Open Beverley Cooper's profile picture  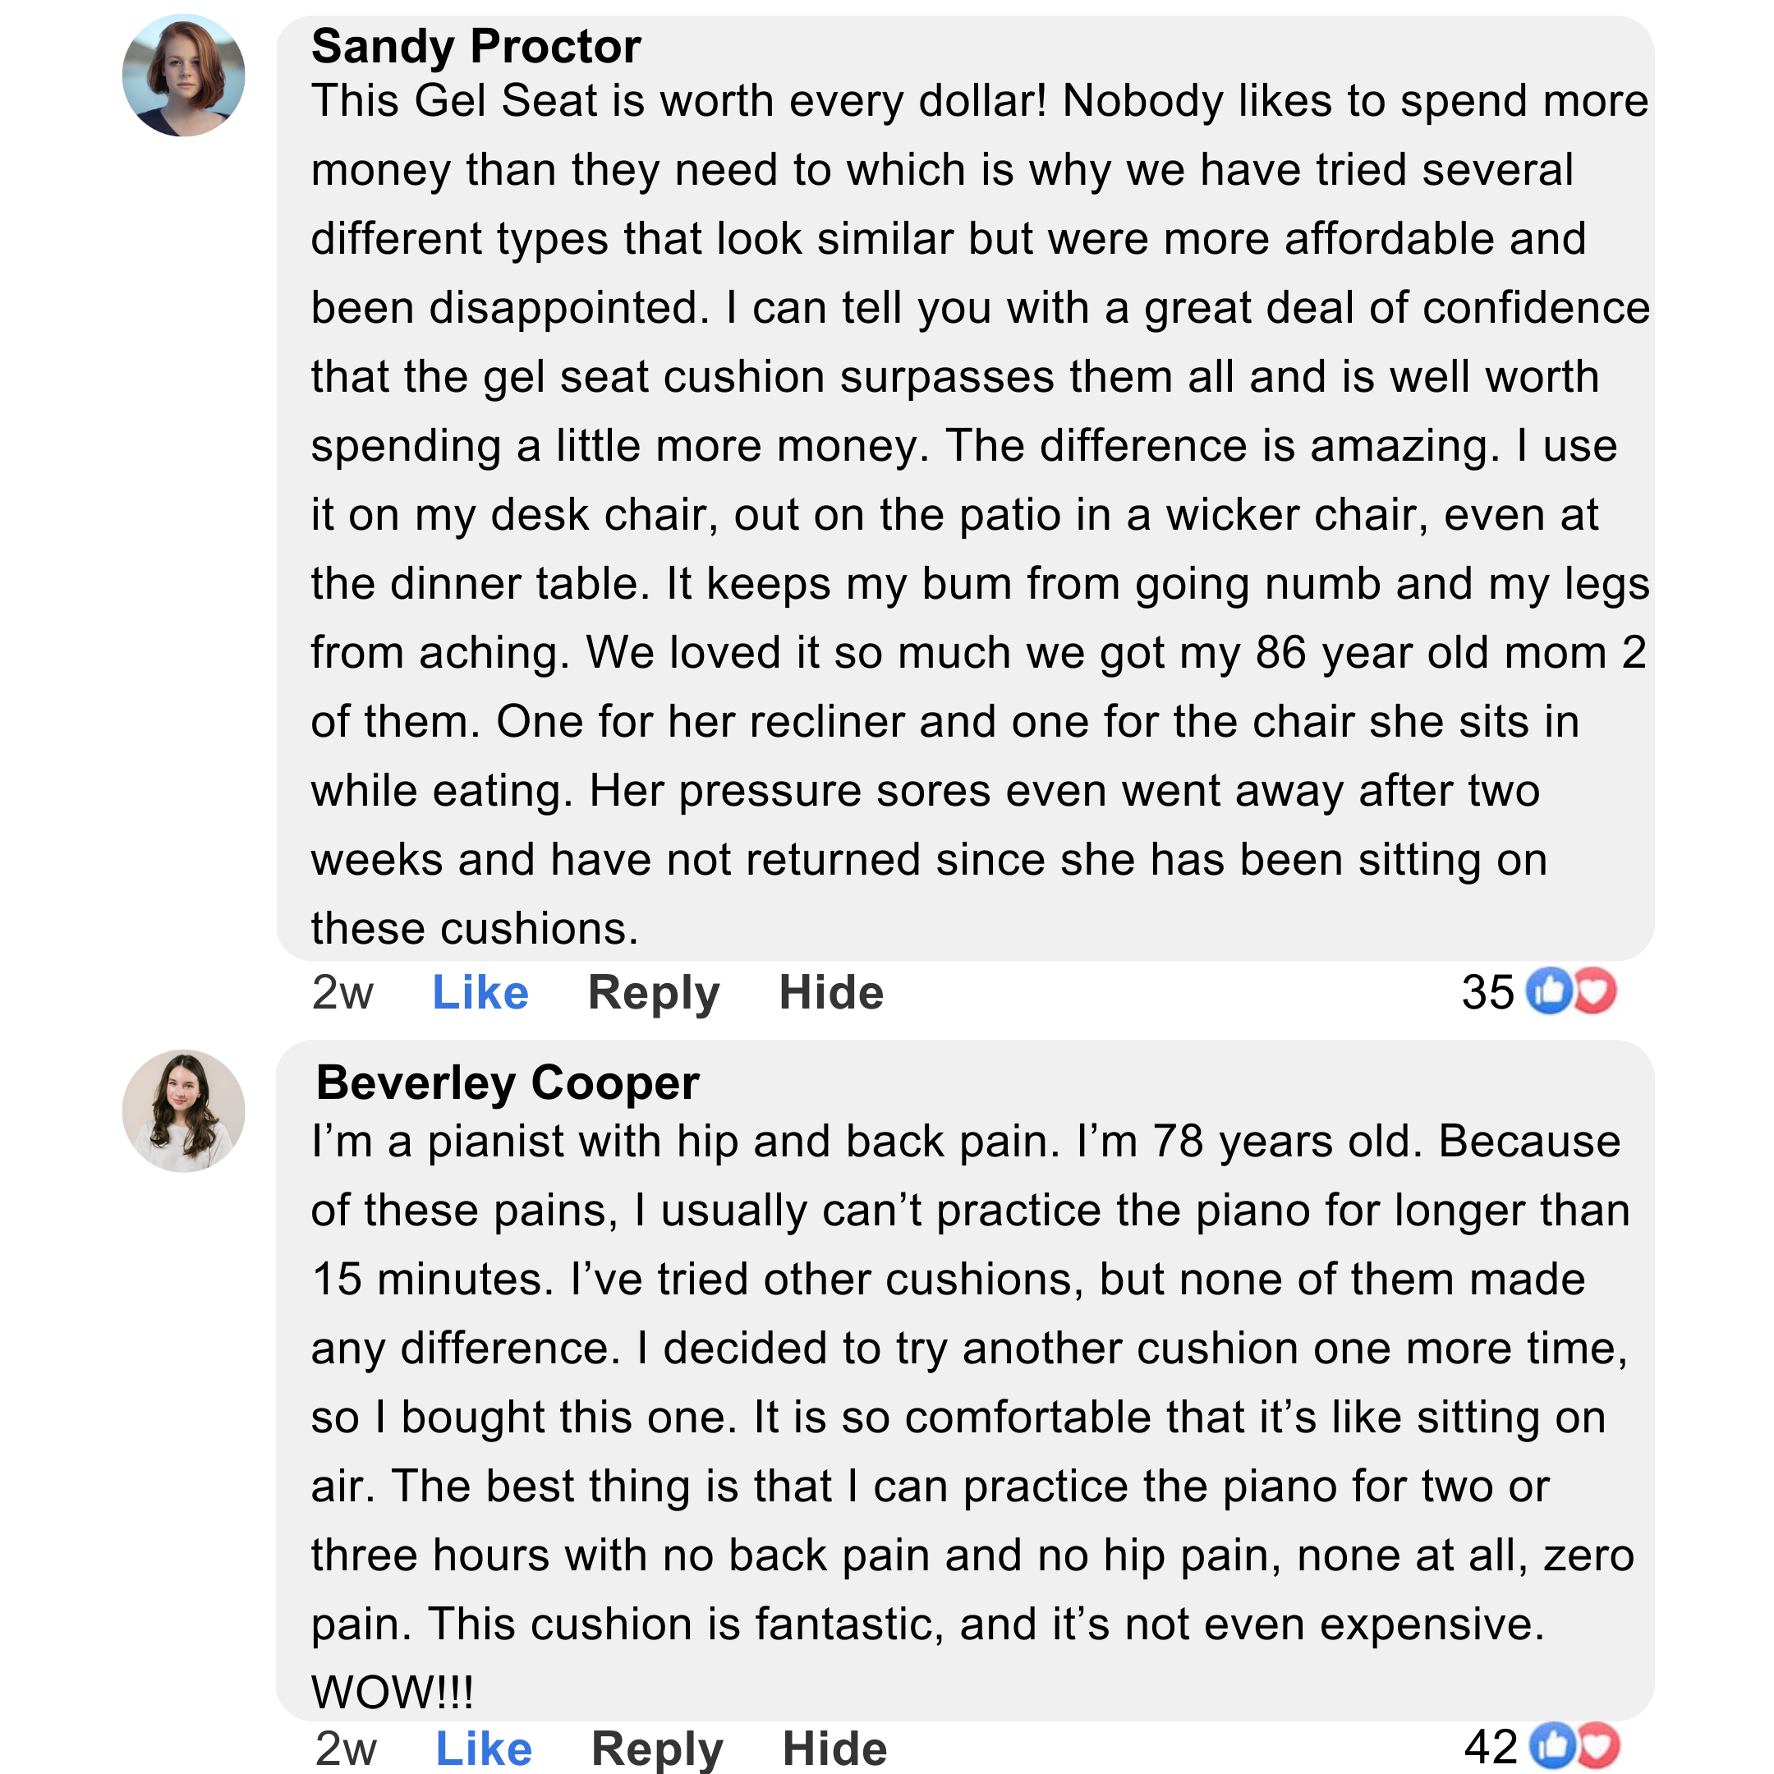(184, 1111)
